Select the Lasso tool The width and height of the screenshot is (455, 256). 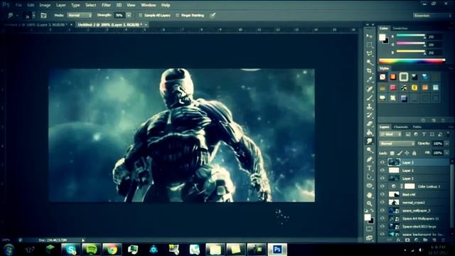point(369,54)
